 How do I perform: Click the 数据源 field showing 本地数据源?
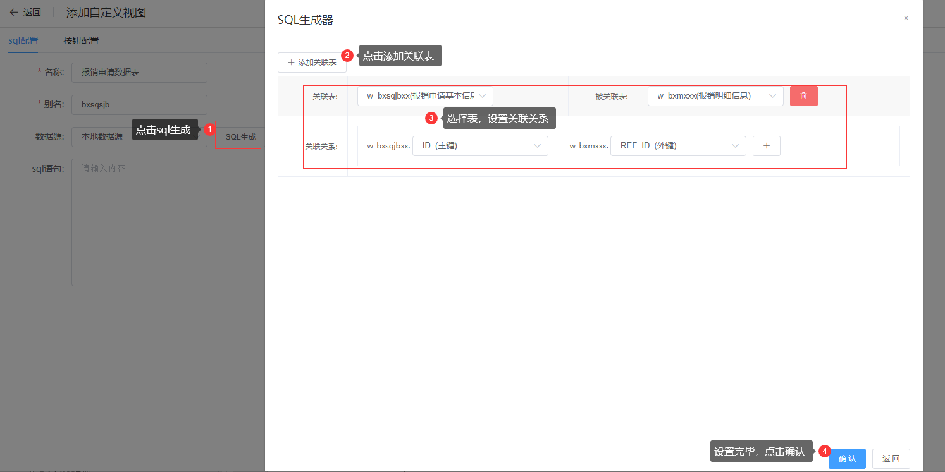click(101, 136)
